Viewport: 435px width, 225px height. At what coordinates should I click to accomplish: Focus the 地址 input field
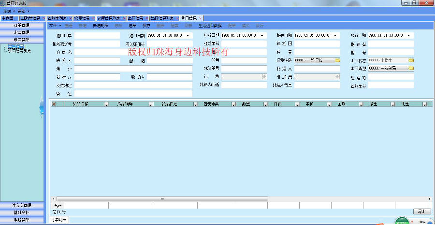[133, 69]
